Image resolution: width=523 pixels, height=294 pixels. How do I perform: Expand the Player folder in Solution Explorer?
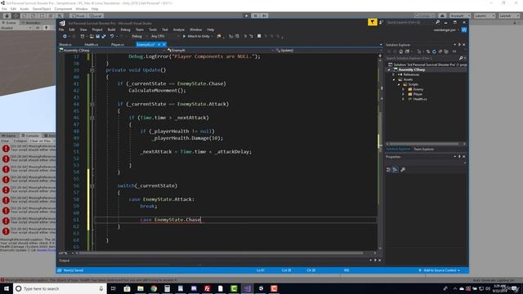[403, 95]
